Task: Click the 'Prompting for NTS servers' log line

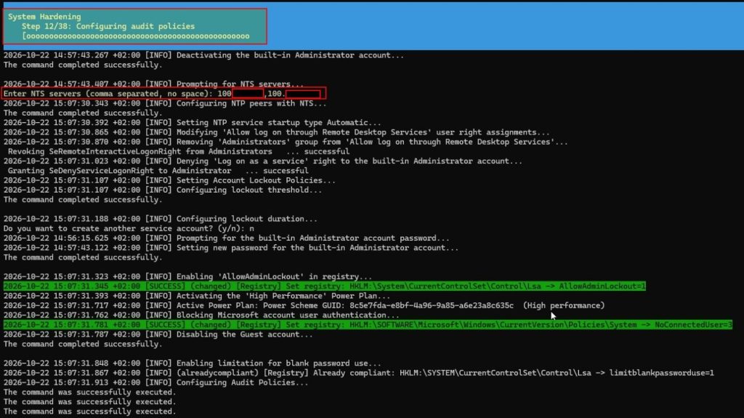Action: 154,84
